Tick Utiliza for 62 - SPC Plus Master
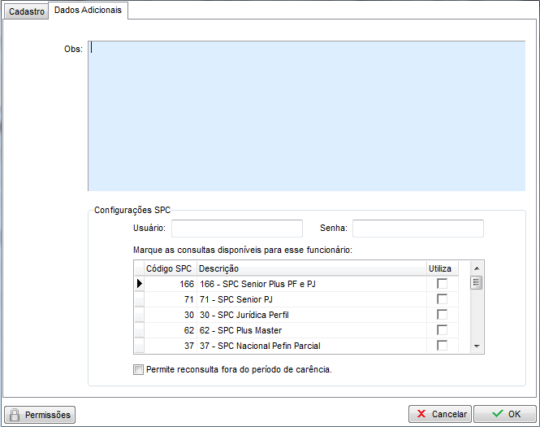This screenshot has height=427, width=540. tap(442, 329)
